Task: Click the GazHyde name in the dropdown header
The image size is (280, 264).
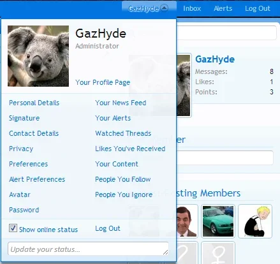Action: tap(101, 34)
